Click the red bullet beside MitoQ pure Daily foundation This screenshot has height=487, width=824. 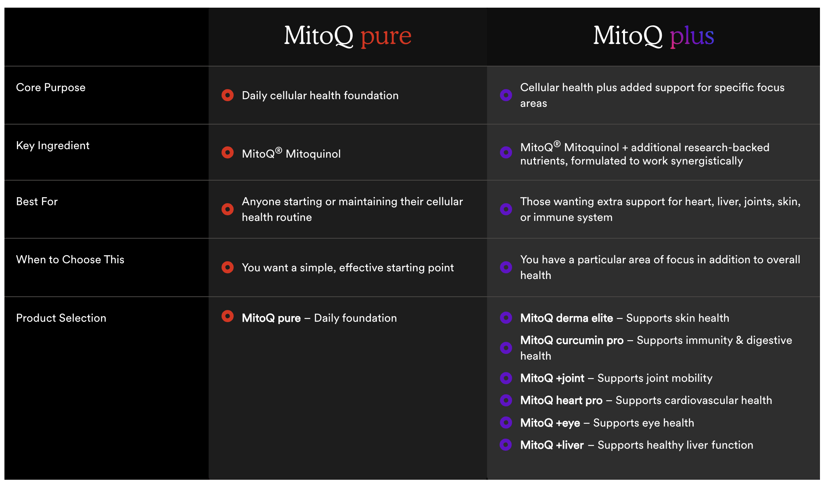(228, 316)
